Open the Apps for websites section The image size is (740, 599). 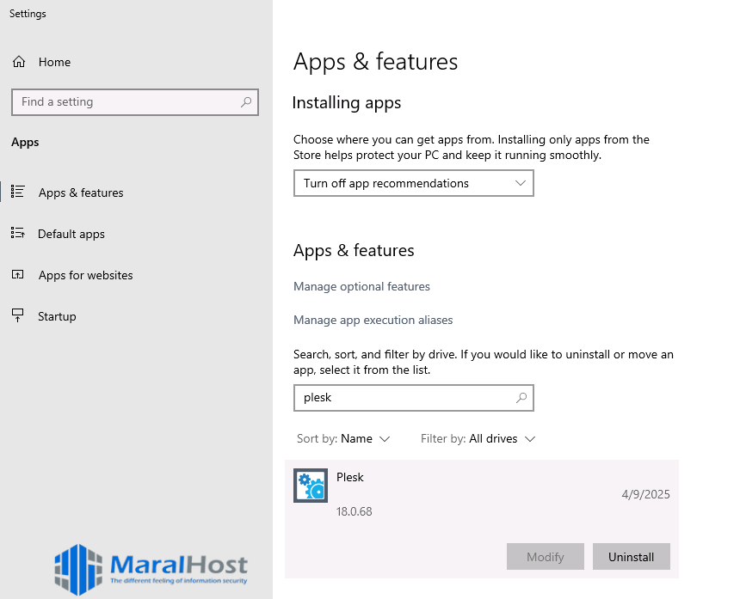[x=85, y=275]
